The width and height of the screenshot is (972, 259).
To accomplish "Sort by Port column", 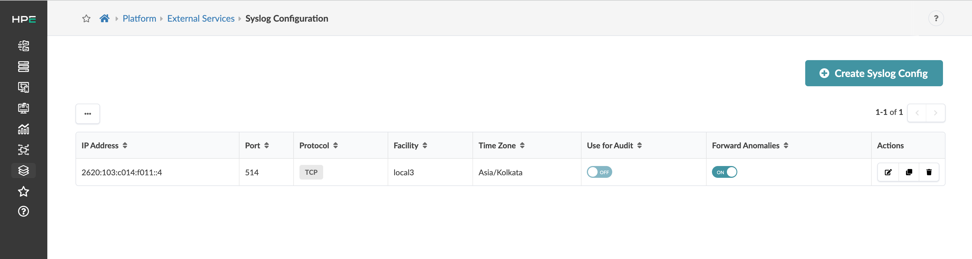I will click(x=267, y=145).
